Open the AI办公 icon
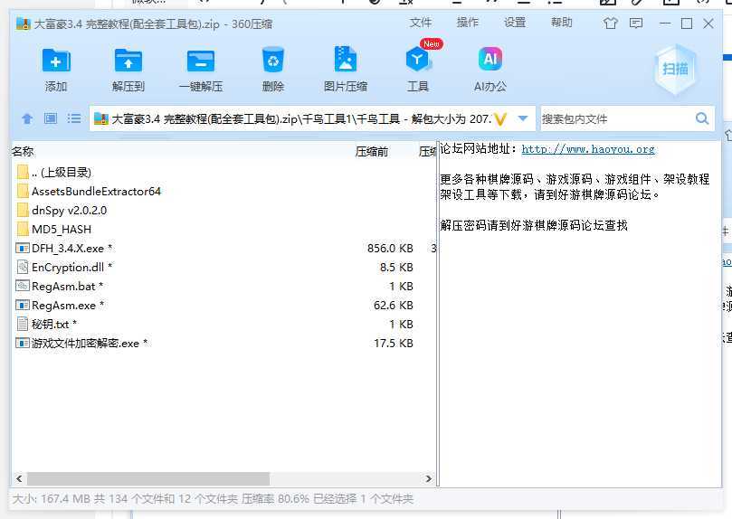The width and height of the screenshot is (732, 519). [490, 59]
